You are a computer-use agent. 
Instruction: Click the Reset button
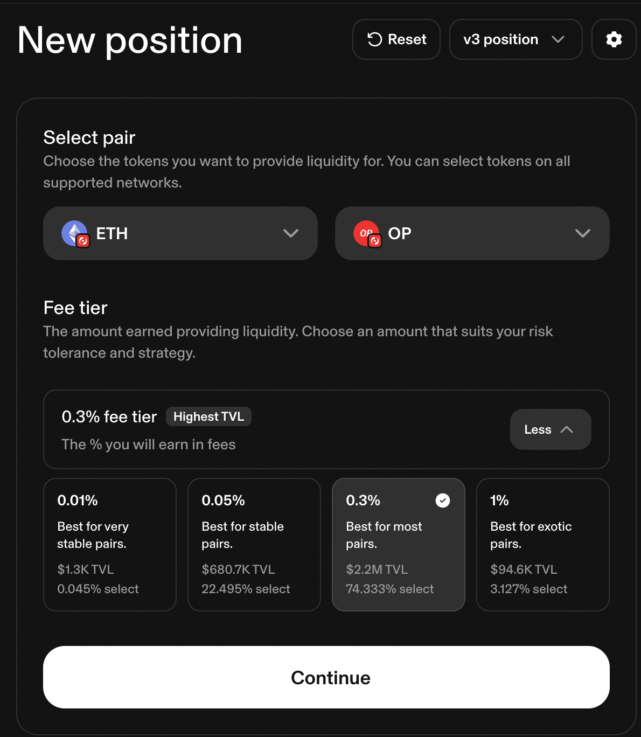396,39
